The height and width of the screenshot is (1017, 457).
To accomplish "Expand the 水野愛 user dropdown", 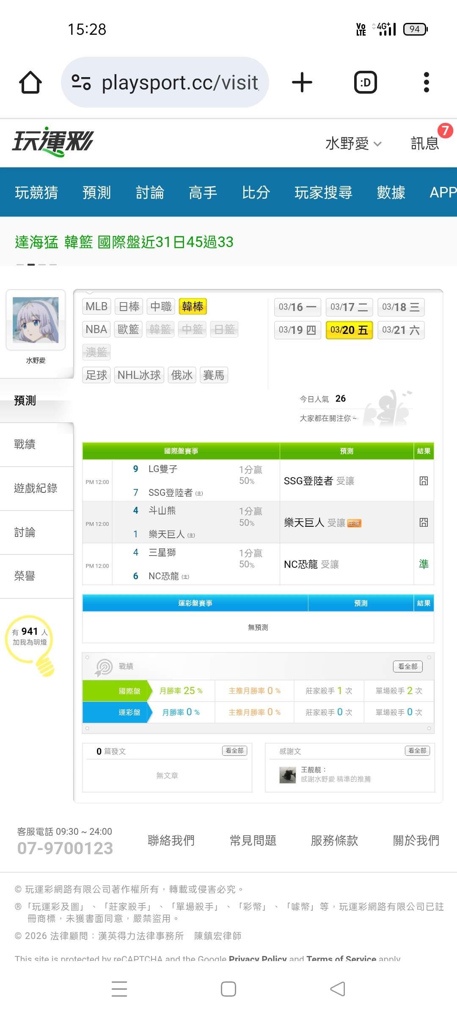I will pos(353,144).
